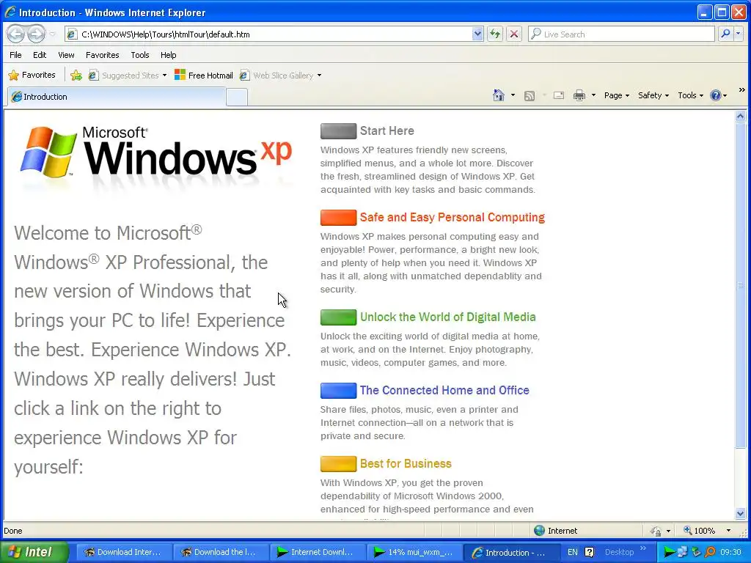The image size is (751, 563).
Task: Click the 100% zoom level button
Action: click(699, 531)
